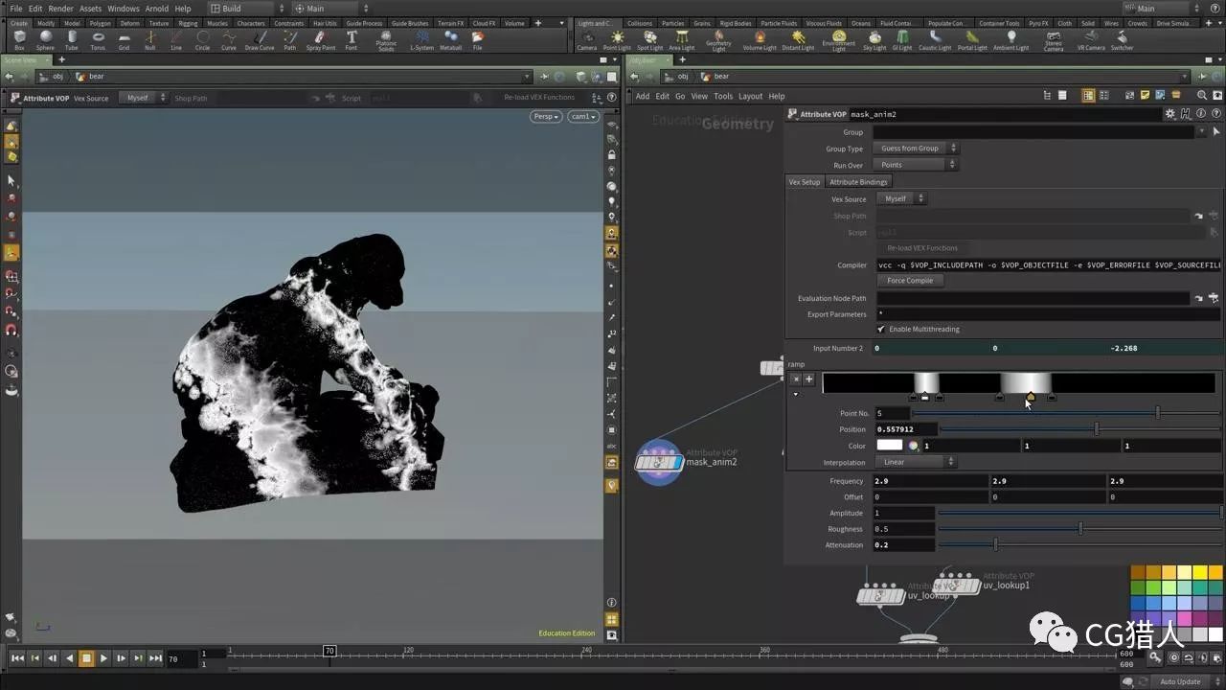The height and width of the screenshot is (690, 1226).
Task: Add a new ramp point
Action: coord(808,379)
